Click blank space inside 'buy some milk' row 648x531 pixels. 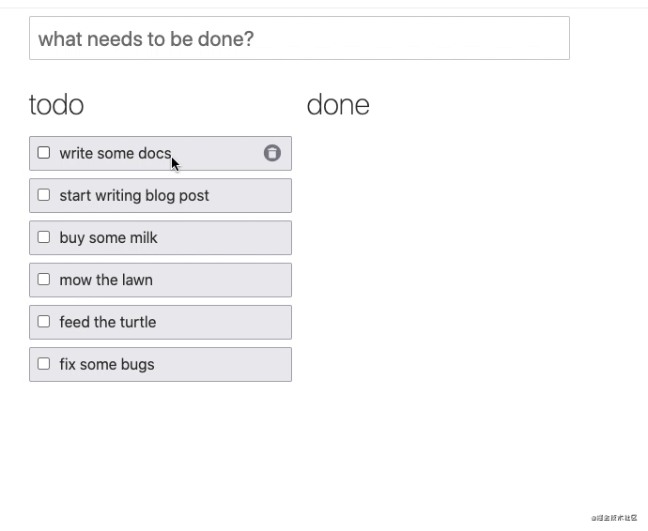[x=225, y=237]
